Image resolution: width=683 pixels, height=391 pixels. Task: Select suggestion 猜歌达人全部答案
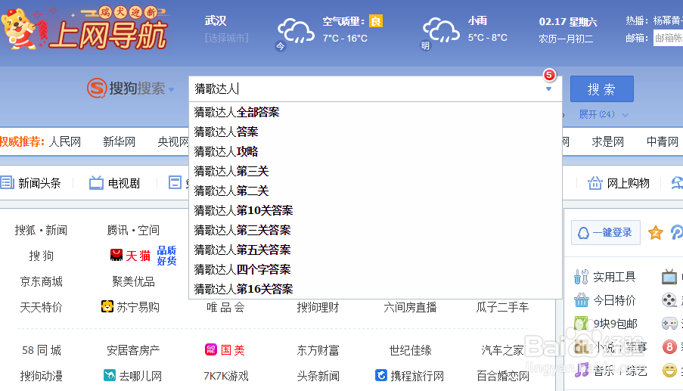pos(375,112)
